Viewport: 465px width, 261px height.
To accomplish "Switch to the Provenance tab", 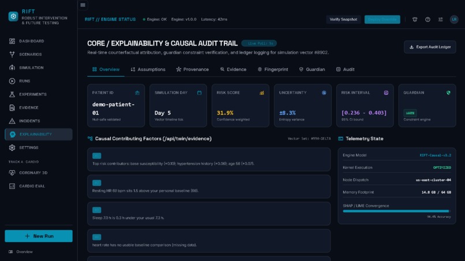I will point(193,69).
